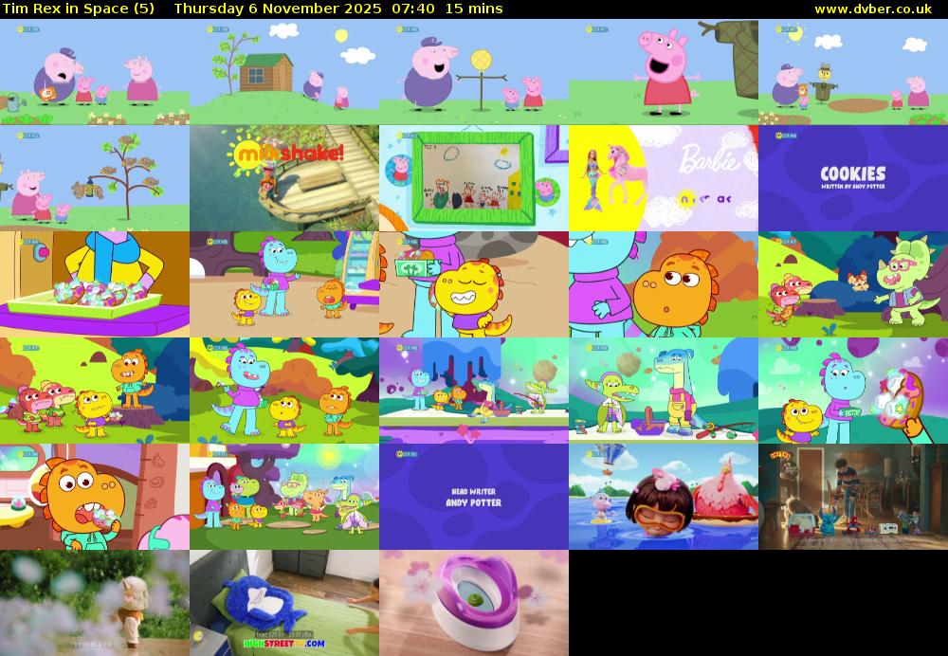Select the blue dinosaur with donut thumbnail
The image size is (948, 656).
coord(853,391)
